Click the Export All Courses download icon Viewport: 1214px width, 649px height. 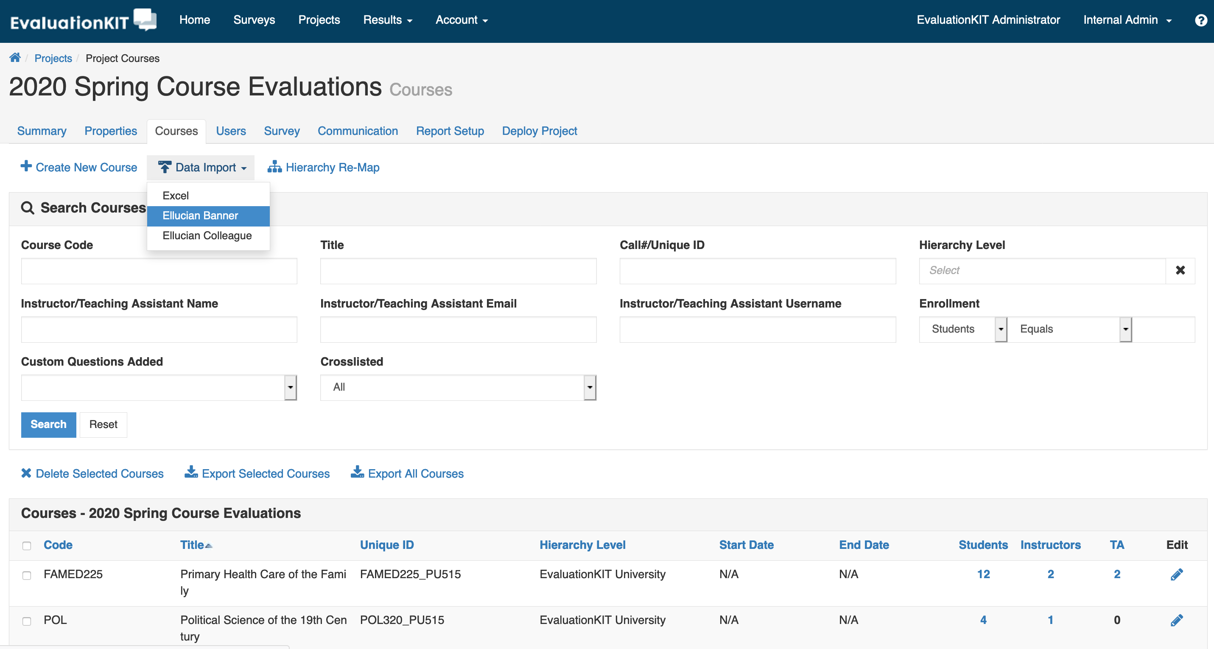(x=357, y=472)
